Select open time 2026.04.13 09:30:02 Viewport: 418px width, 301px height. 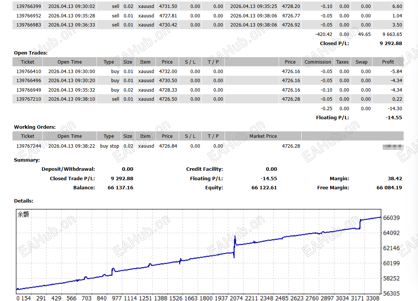coord(72,6)
